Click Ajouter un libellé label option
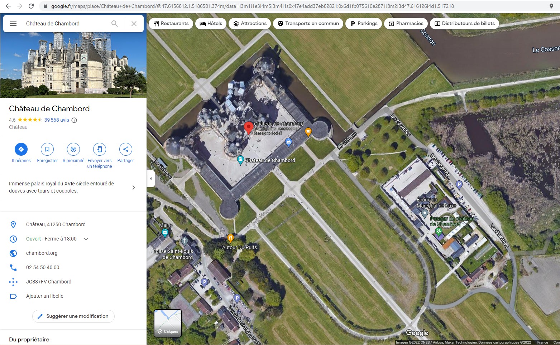This screenshot has height=345, width=560. pos(45,296)
